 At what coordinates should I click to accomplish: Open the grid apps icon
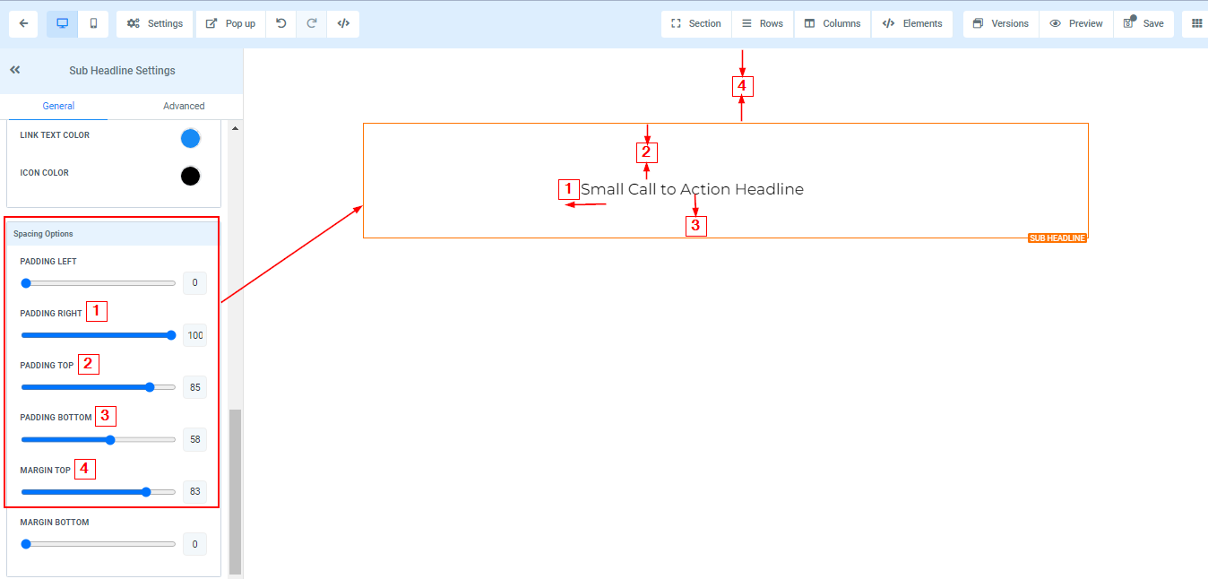point(1196,23)
